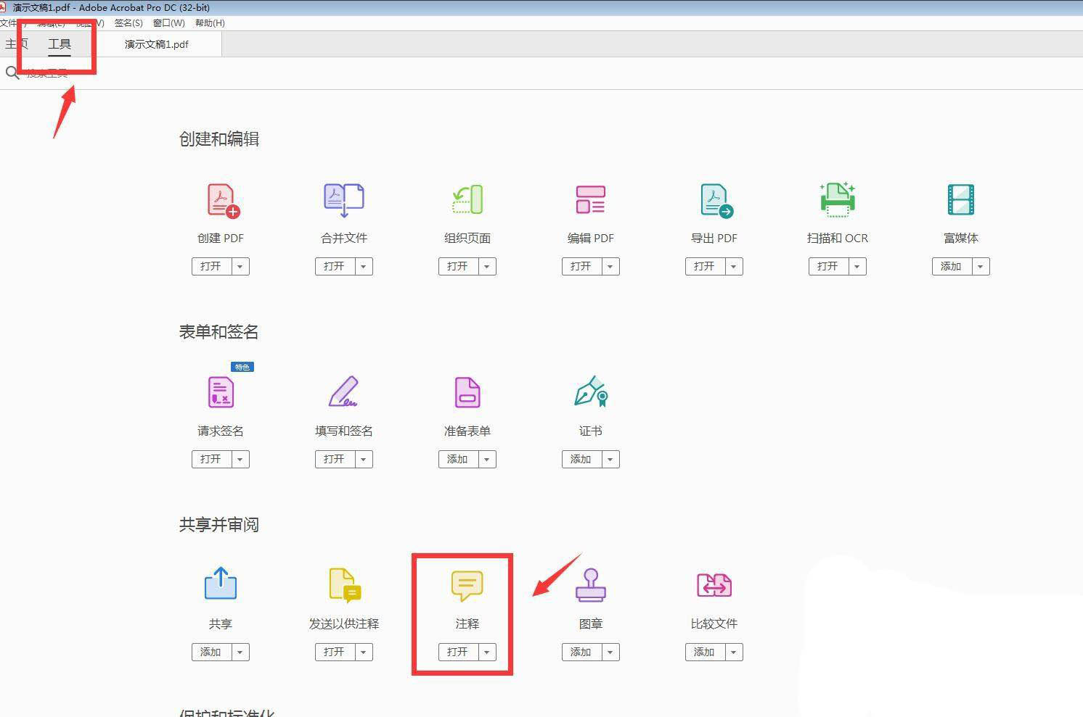Click the Edit PDF (编辑 PDF) icon

(x=590, y=200)
